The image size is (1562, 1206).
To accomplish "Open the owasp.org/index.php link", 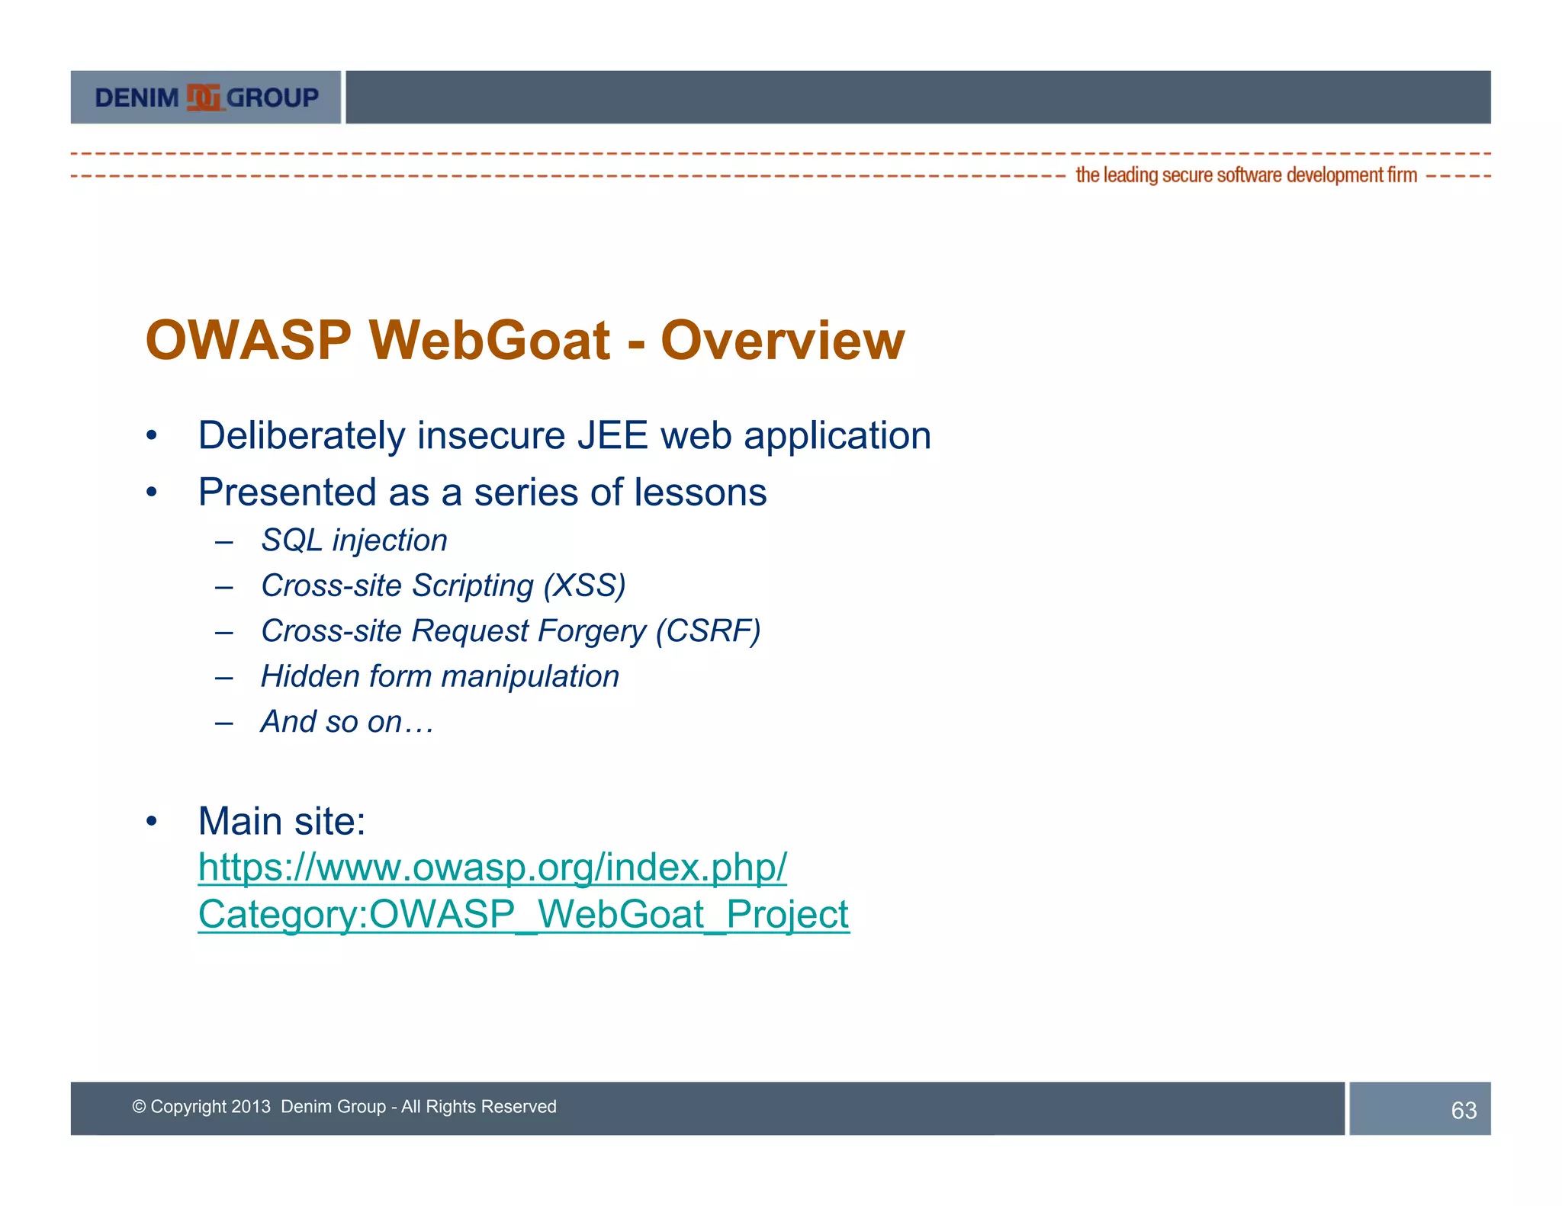I will point(492,868).
